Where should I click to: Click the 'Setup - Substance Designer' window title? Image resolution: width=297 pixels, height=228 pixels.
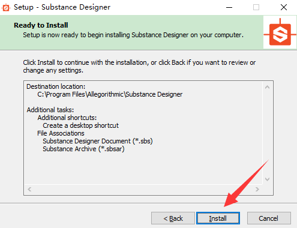point(62,7)
